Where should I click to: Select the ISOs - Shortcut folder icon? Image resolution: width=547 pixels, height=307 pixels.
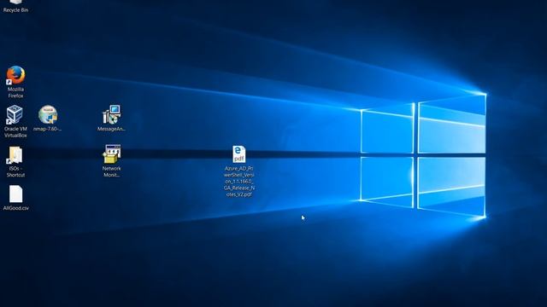pos(15,155)
